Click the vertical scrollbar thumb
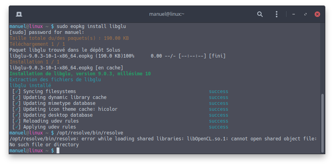The width and height of the screenshot is (334, 166). pyautogui.click(x=322, y=123)
